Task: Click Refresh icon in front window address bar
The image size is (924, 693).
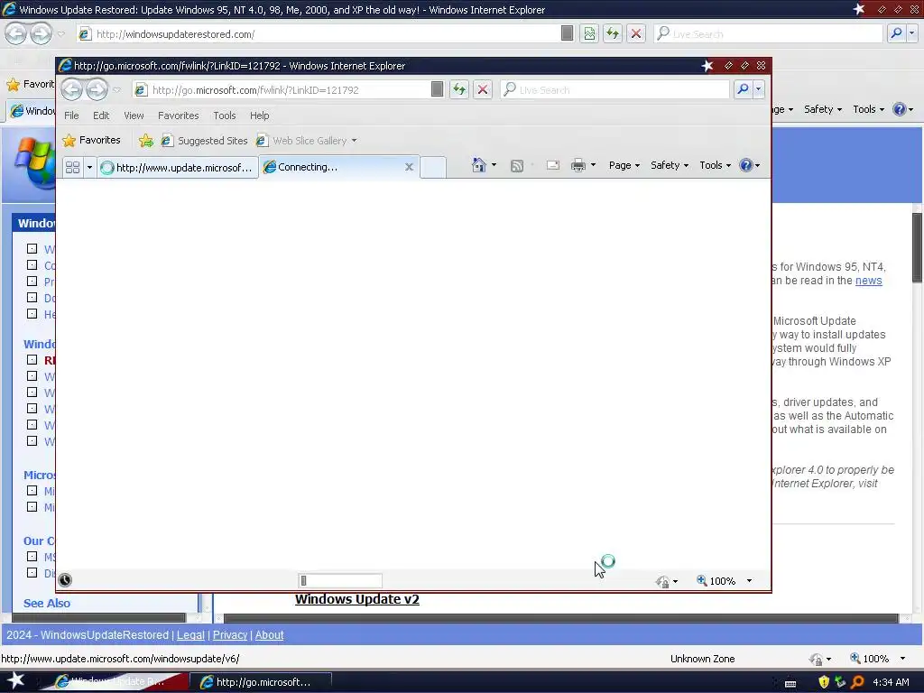Action: [x=459, y=89]
